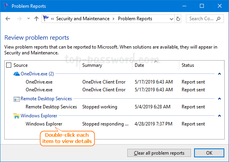
Task: Go back with the left arrow button
Action: click(x=8, y=19)
